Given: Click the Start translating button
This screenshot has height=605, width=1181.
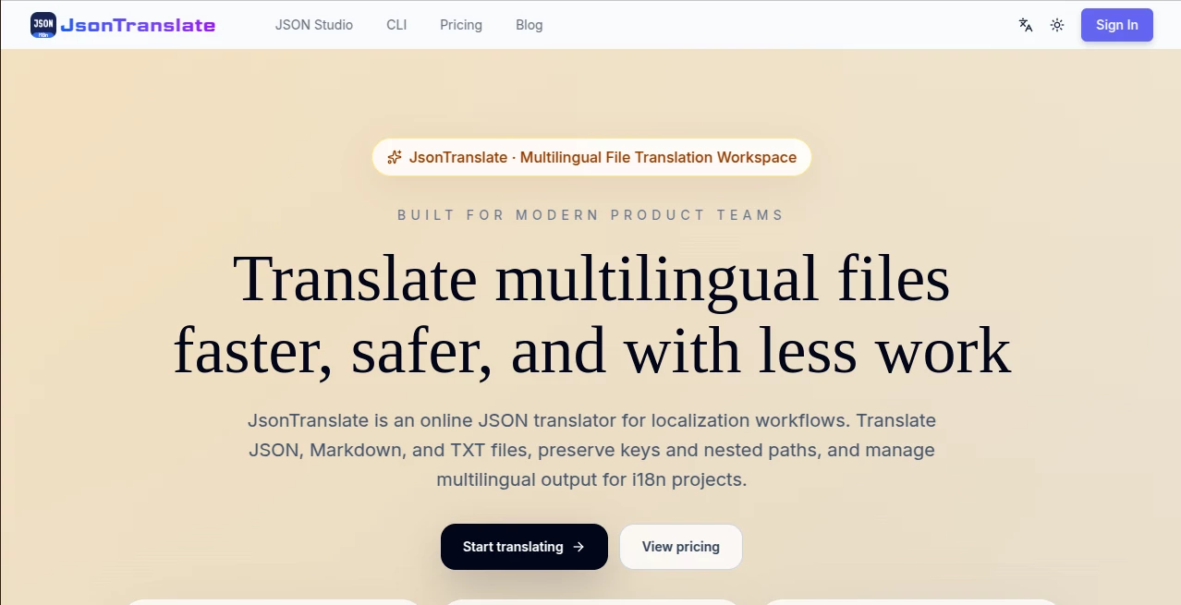Looking at the screenshot, I should [524, 547].
